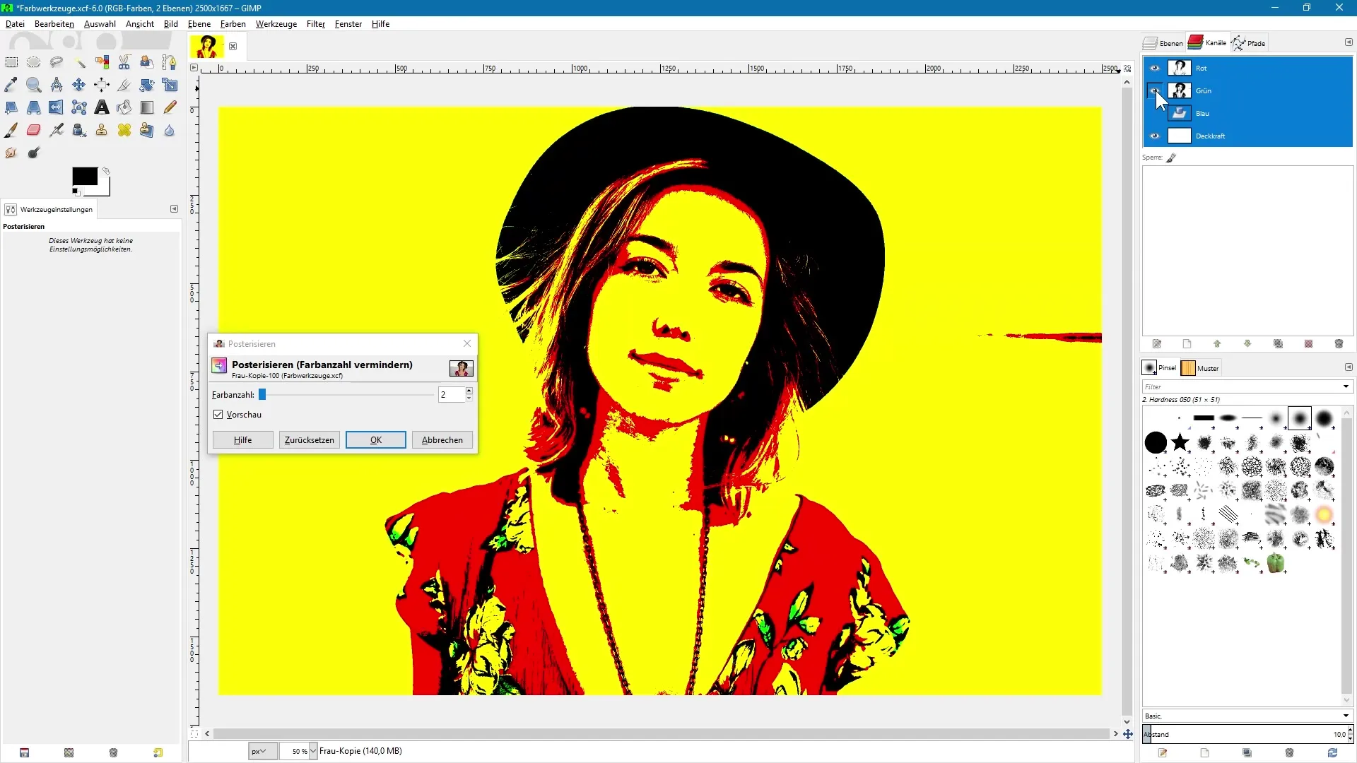
Task: Adjust the Farbanzahl slider
Action: pyautogui.click(x=346, y=394)
